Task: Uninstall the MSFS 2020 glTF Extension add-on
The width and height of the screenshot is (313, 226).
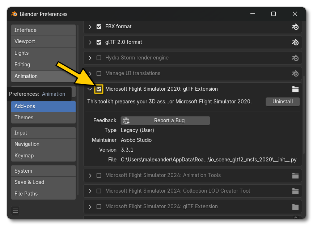Action: (x=283, y=102)
